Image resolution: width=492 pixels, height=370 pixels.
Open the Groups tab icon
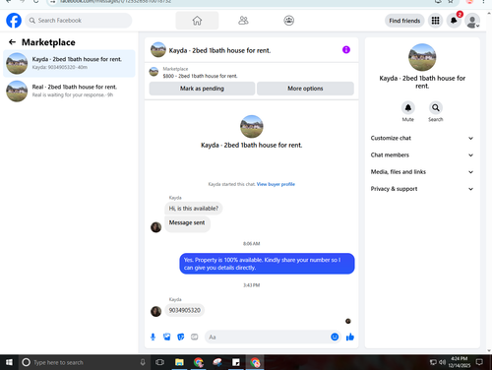point(288,21)
